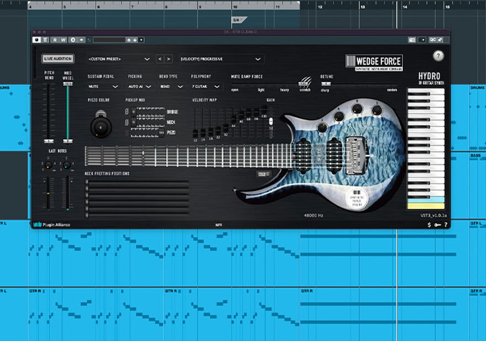Toggle the last neck fretting position row
This screenshot has width=486, height=341.
click(137, 215)
